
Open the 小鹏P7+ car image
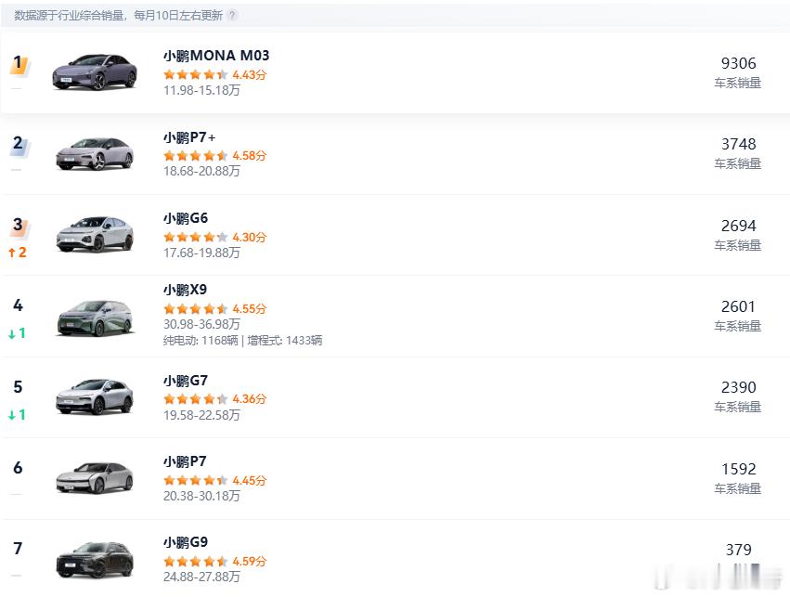94,153
